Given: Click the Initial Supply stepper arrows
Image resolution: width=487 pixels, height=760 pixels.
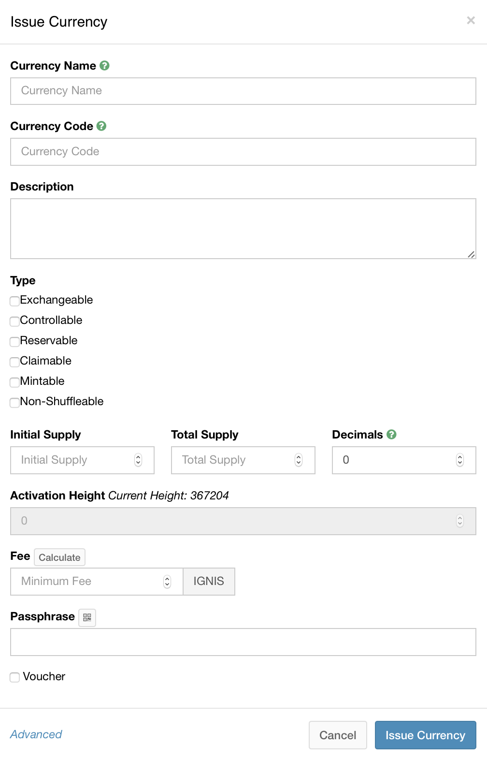Looking at the screenshot, I should (x=138, y=460).
